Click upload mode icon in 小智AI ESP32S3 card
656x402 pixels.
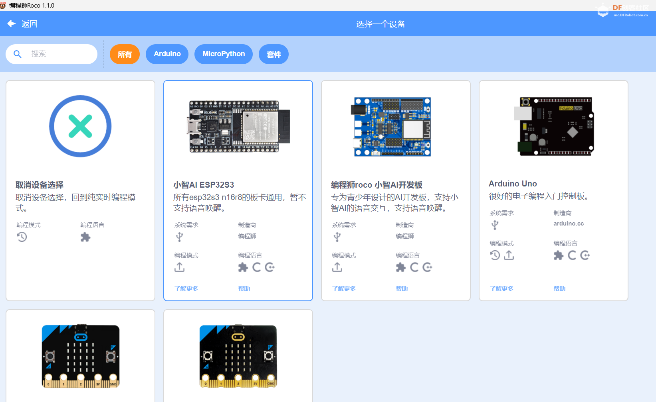coord(180,267)
